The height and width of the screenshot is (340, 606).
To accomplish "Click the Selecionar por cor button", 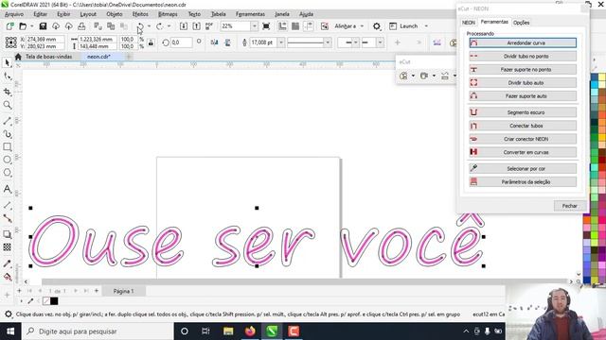I will 523,169.
